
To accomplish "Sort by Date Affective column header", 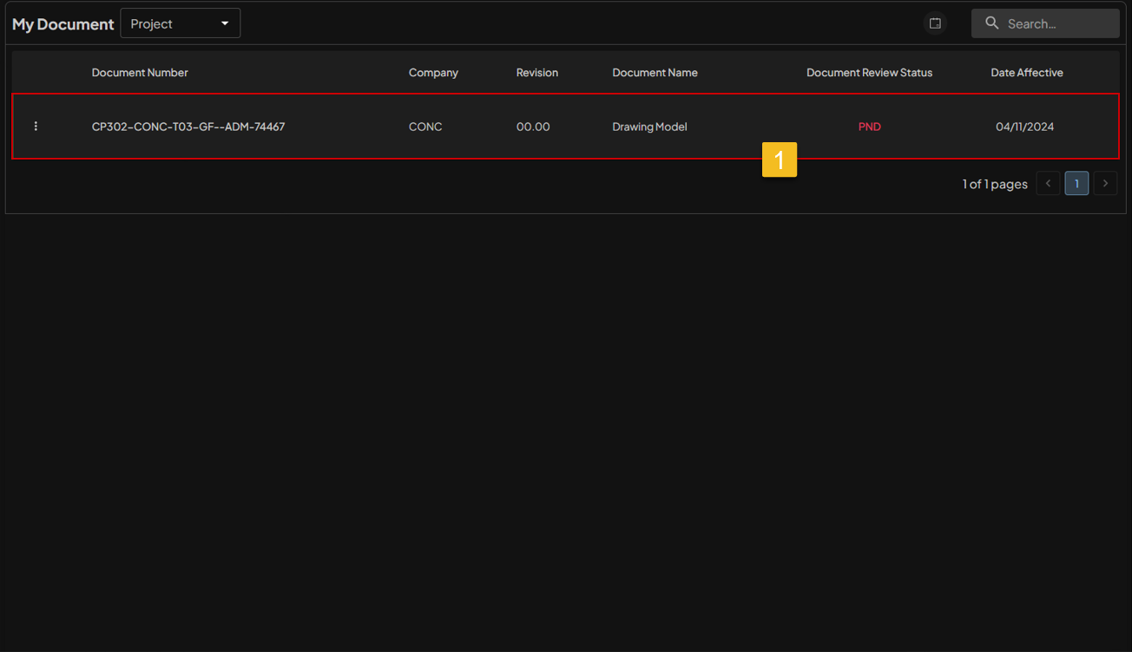I will [1027, 73].
